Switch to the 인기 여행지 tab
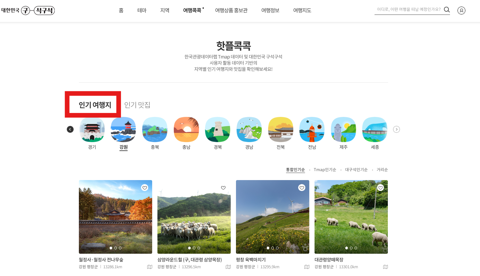This screenshot has width=480, height=276. coord(95,105)
